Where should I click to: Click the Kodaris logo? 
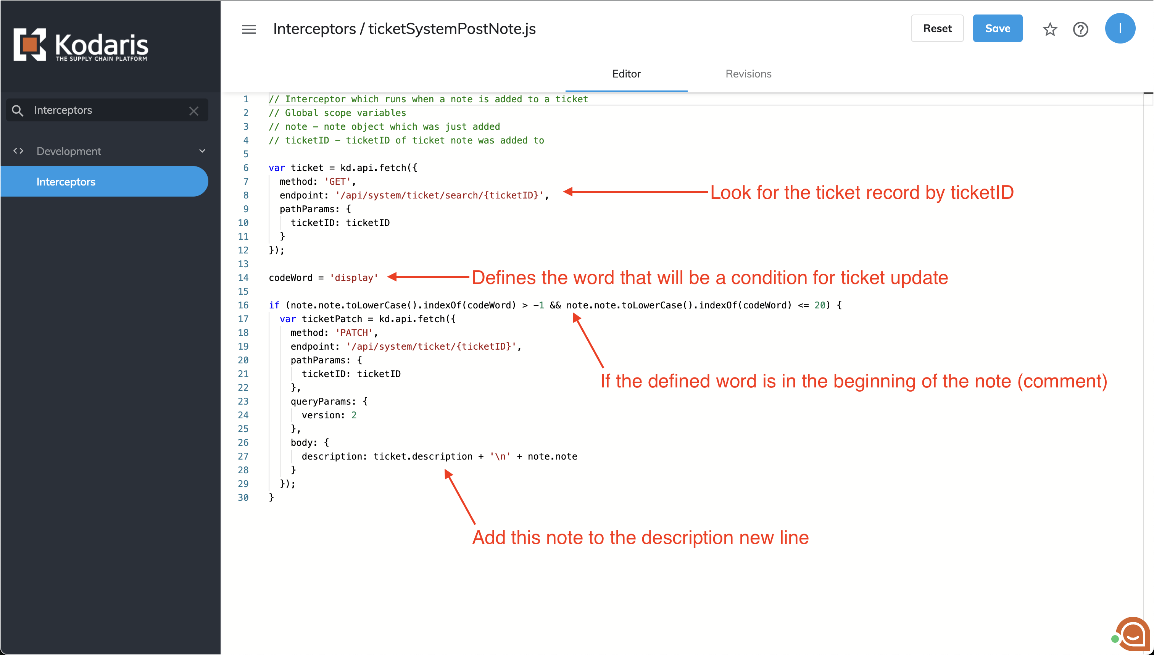coord(81,45)
